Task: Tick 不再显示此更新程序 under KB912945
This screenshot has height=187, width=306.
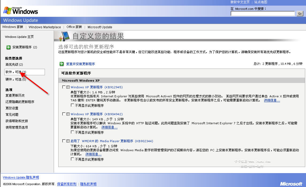Action: click(72, 105)
